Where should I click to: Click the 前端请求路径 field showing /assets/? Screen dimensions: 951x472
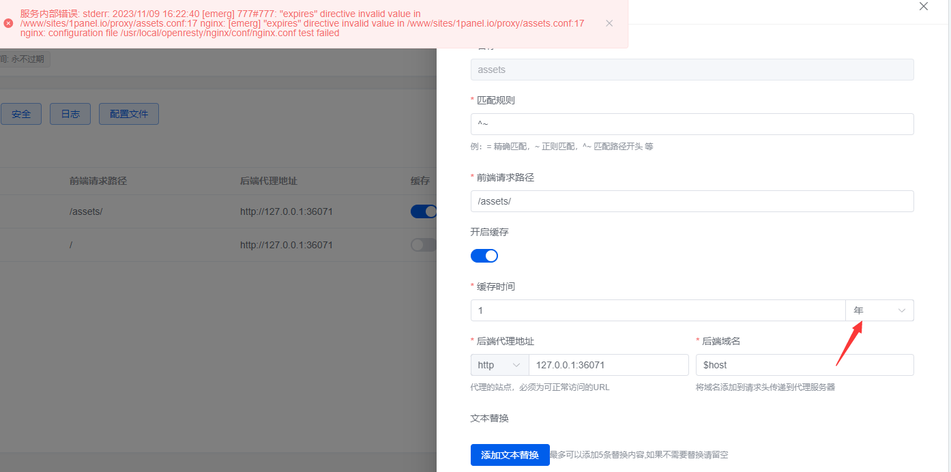pyautogui.click(x=692, y=201)
